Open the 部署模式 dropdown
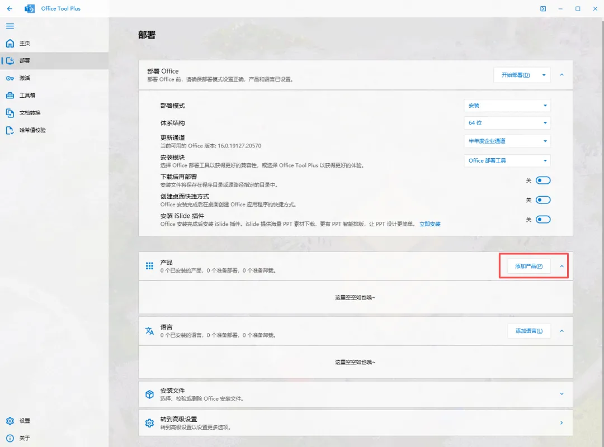The width and height of the screenshot is (604, 447). click(x=507, y=106)
